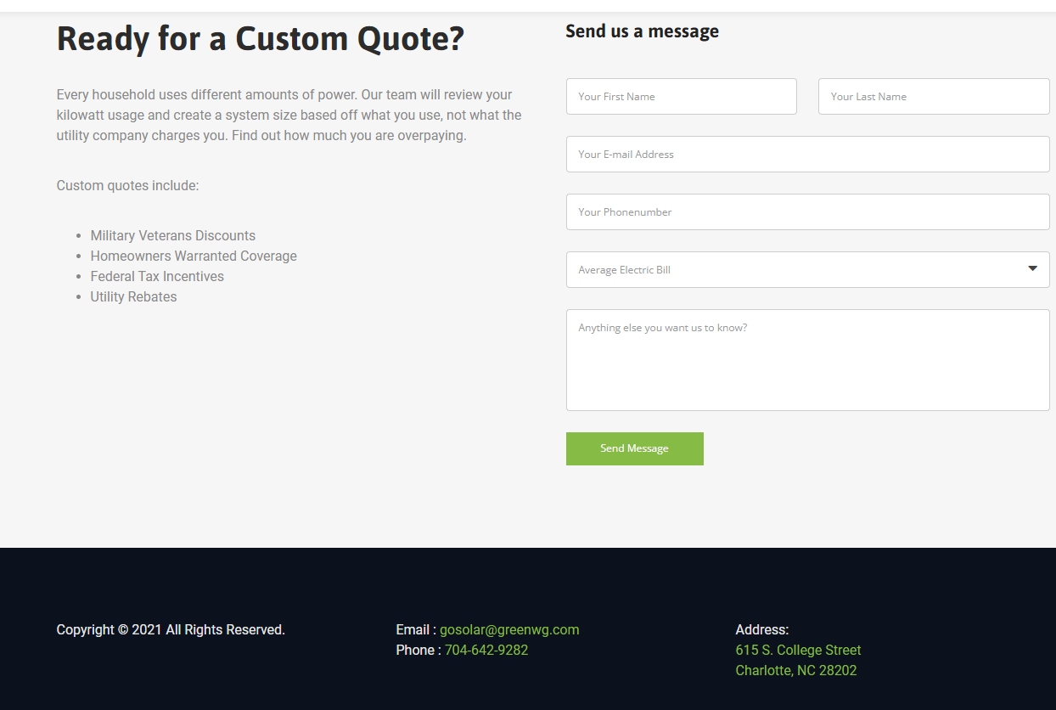Viewport: 1056px width, 710px height.
Task: Click 'Federal Tax Incentives' list item
Action: pos(157,277)
